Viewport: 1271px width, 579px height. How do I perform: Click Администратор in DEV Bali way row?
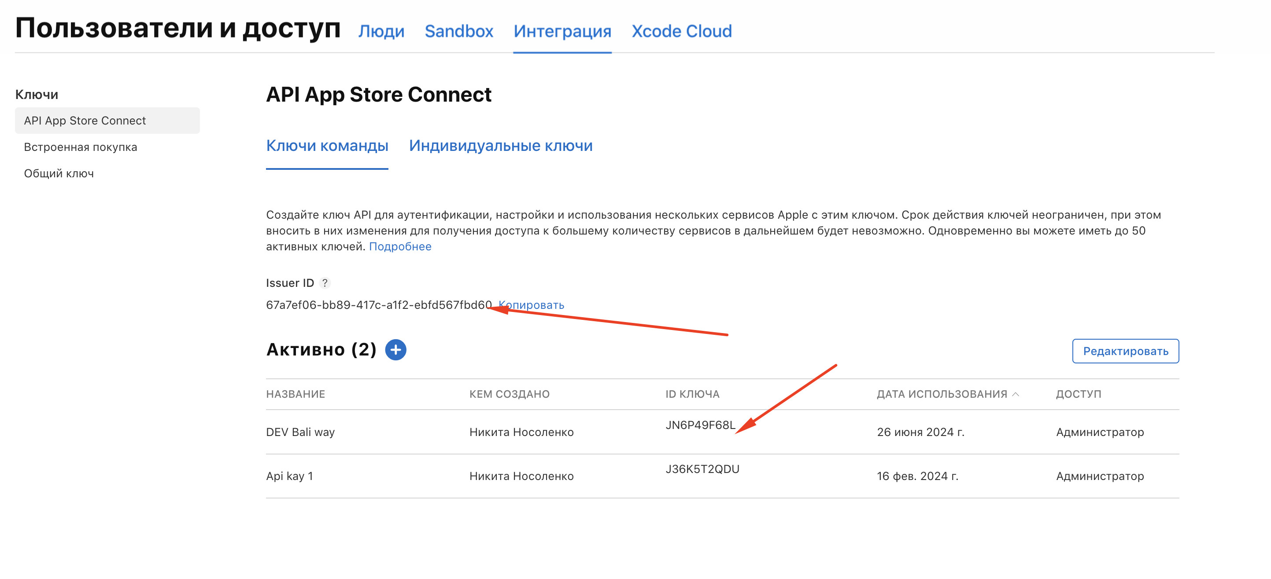point(1099,432)
